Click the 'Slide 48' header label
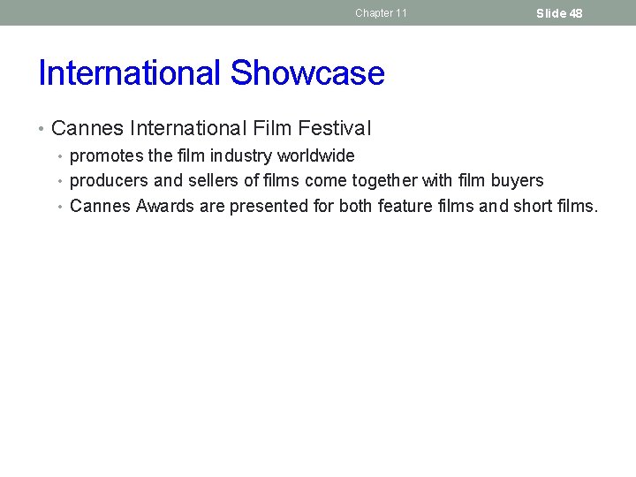636x477 pixels. click(x=559, y=13)
